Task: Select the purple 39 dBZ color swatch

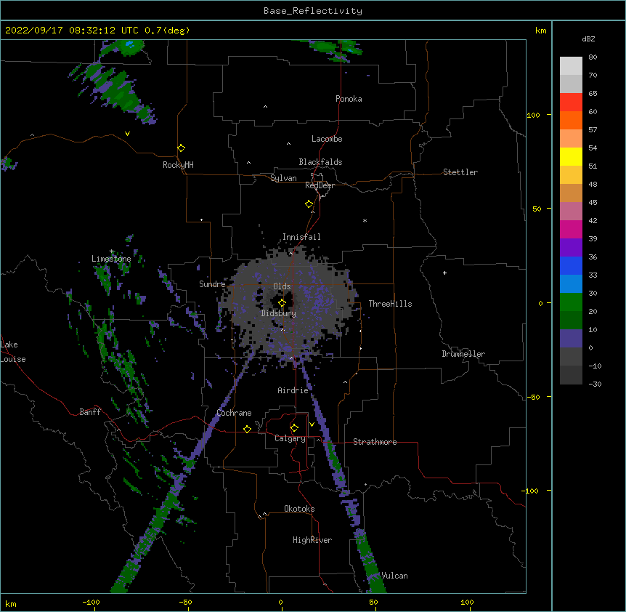Action: [571, 248]
